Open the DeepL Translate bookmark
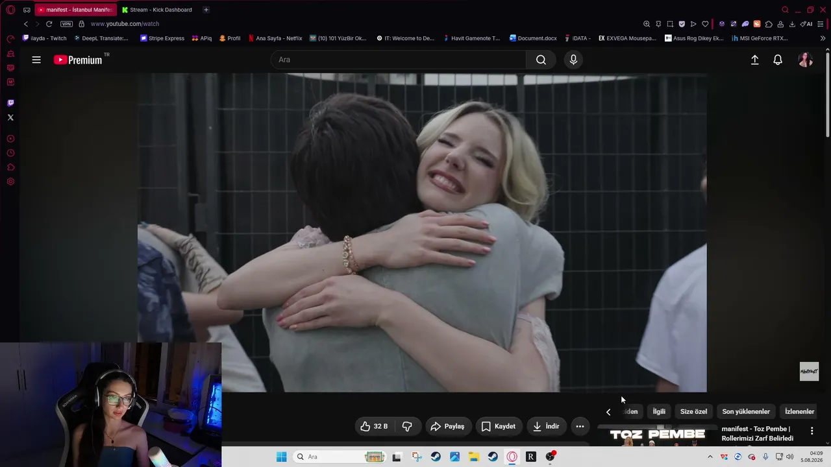Viewport: 831px width, 467px height. (101, 38)
